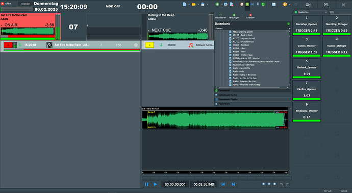
Task: Click the third blue marker dot in editor
Action: tap(274, 184)
